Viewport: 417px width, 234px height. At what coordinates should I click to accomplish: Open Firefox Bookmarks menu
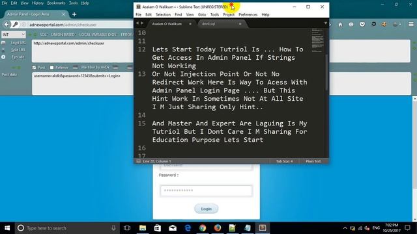point(56,3)
